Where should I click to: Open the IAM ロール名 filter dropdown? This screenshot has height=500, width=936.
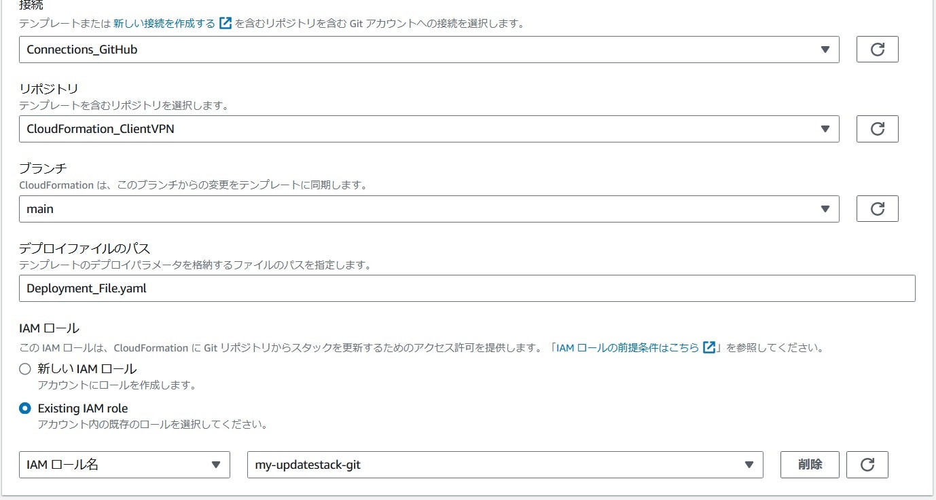click(124, 465)
